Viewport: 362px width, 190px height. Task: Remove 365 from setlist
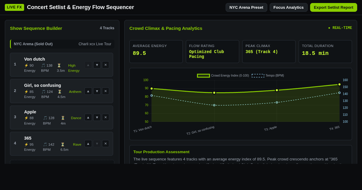point(106,144)
